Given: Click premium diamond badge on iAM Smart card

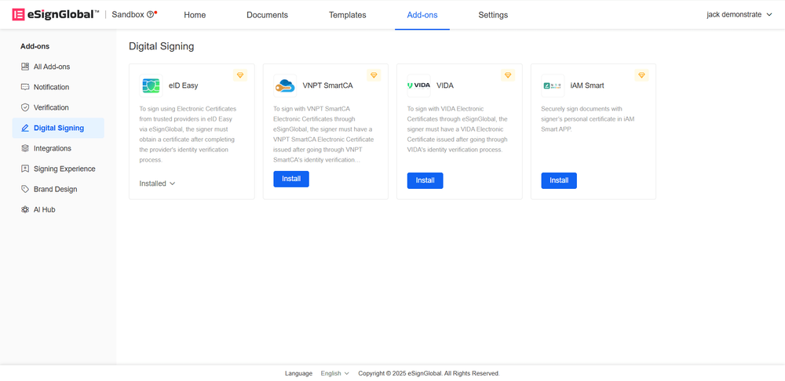Looking at the screenshot, I should (x=641, y=75).
